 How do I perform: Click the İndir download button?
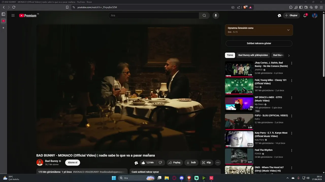pyautogui.click(x=191, y=163)
